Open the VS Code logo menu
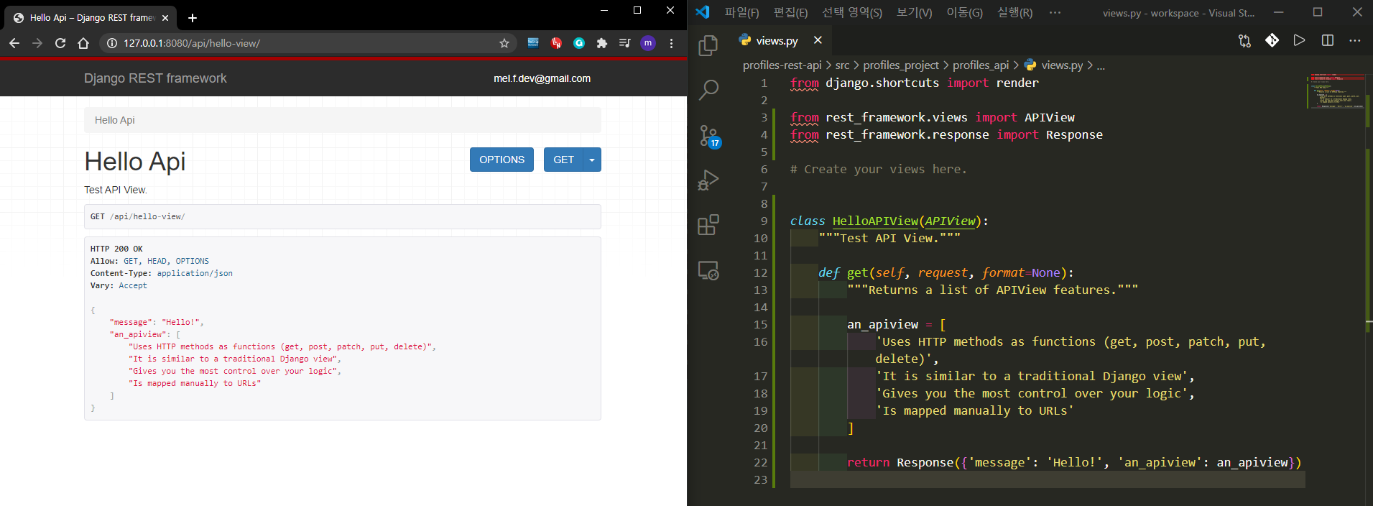Viewport: 1373px width, 506px height. click(703, 12)
